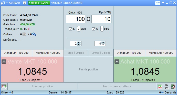This screenshot has width=177, height=95.
Task: Click the Stop à 2 ticks button
Action: [76, 53]
